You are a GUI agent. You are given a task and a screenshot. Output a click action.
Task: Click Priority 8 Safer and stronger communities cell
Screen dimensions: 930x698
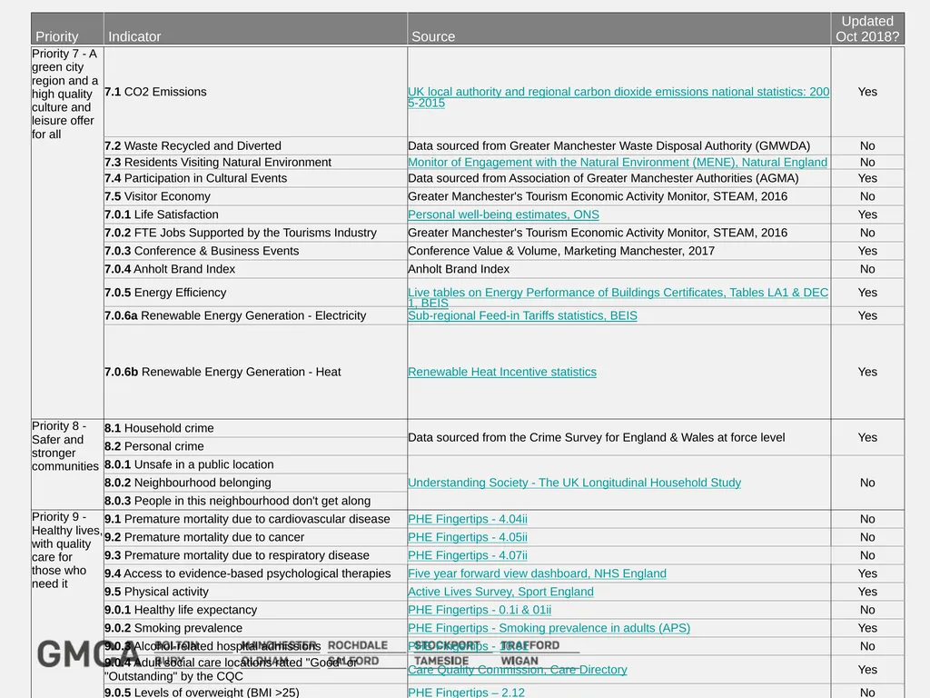67,464
